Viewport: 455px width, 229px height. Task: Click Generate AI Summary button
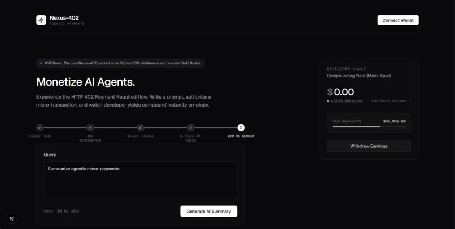click(209, 212)
